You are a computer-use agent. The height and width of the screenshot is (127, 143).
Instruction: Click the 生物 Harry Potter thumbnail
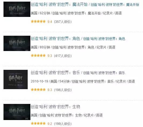(x=17, y=112)
